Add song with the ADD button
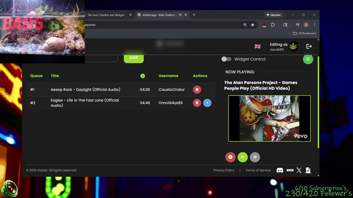 [x=134, y=58]
